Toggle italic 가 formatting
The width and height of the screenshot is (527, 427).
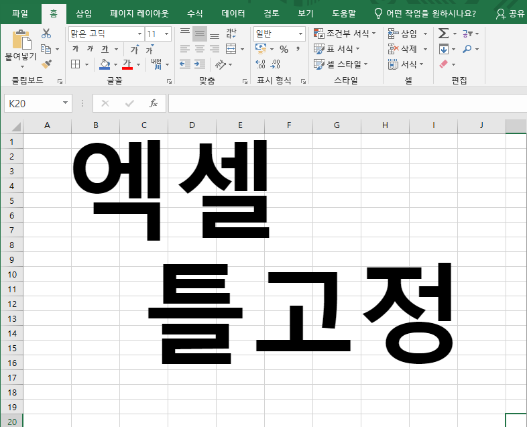pos(90,49)
